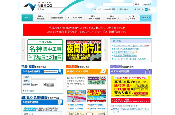The width and height of the screenshot is (175, 115).
Task: Open the サービスエリア情報 navigation tab
Action: pyautogui.click(x=131, y=18)
